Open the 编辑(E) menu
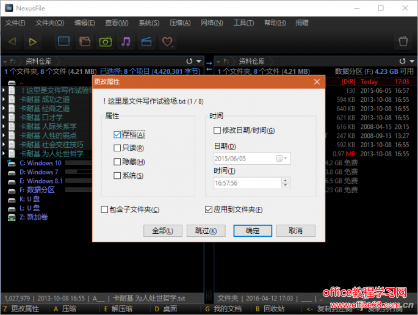 (84, 23)
